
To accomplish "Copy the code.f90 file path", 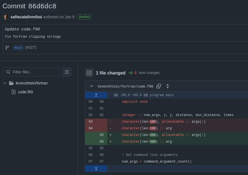I will [159, 86].
